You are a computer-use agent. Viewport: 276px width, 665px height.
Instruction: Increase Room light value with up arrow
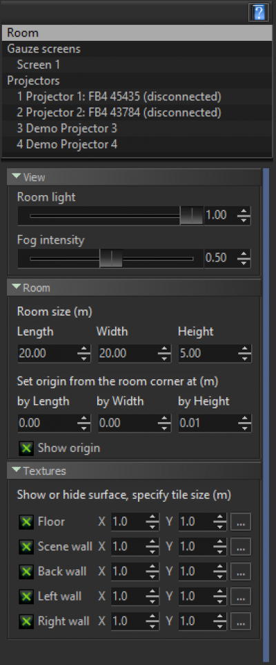point(243,211)
